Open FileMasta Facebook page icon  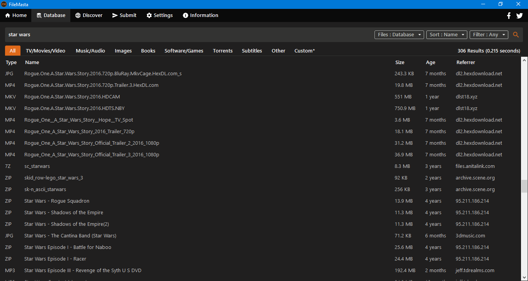click(x=509, y=15)
